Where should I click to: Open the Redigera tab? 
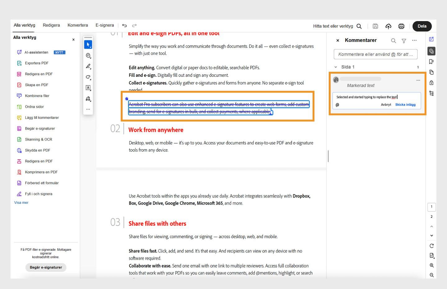click(x=51, y=25)
